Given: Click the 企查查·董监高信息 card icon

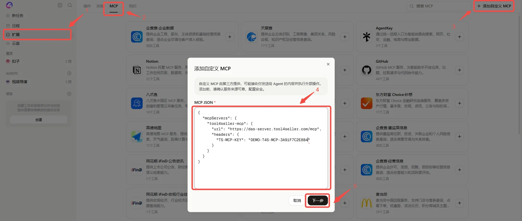Looking at the screenshot, I should coord(367,137).
